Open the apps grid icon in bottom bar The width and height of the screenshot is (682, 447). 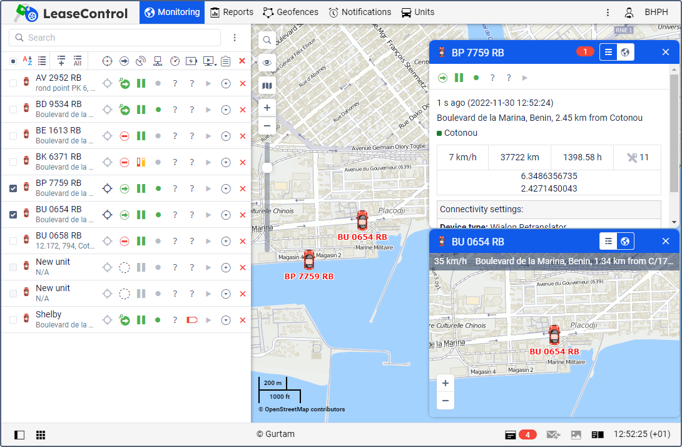(x=40, y=434)
